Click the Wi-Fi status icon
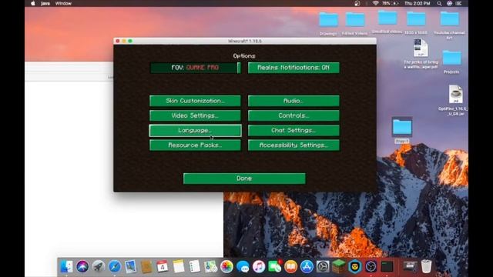Viewport: 493px width, 277px height. [x=375, y=3]
